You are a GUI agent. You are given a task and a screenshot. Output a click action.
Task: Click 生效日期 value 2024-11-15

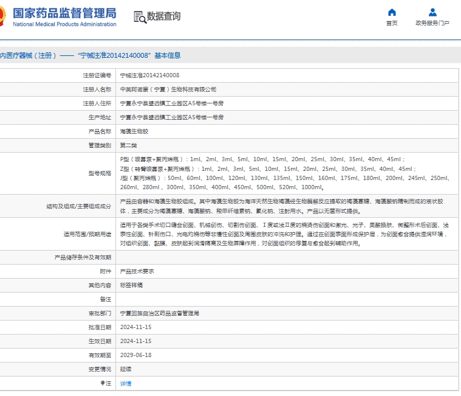click(136, 341)
